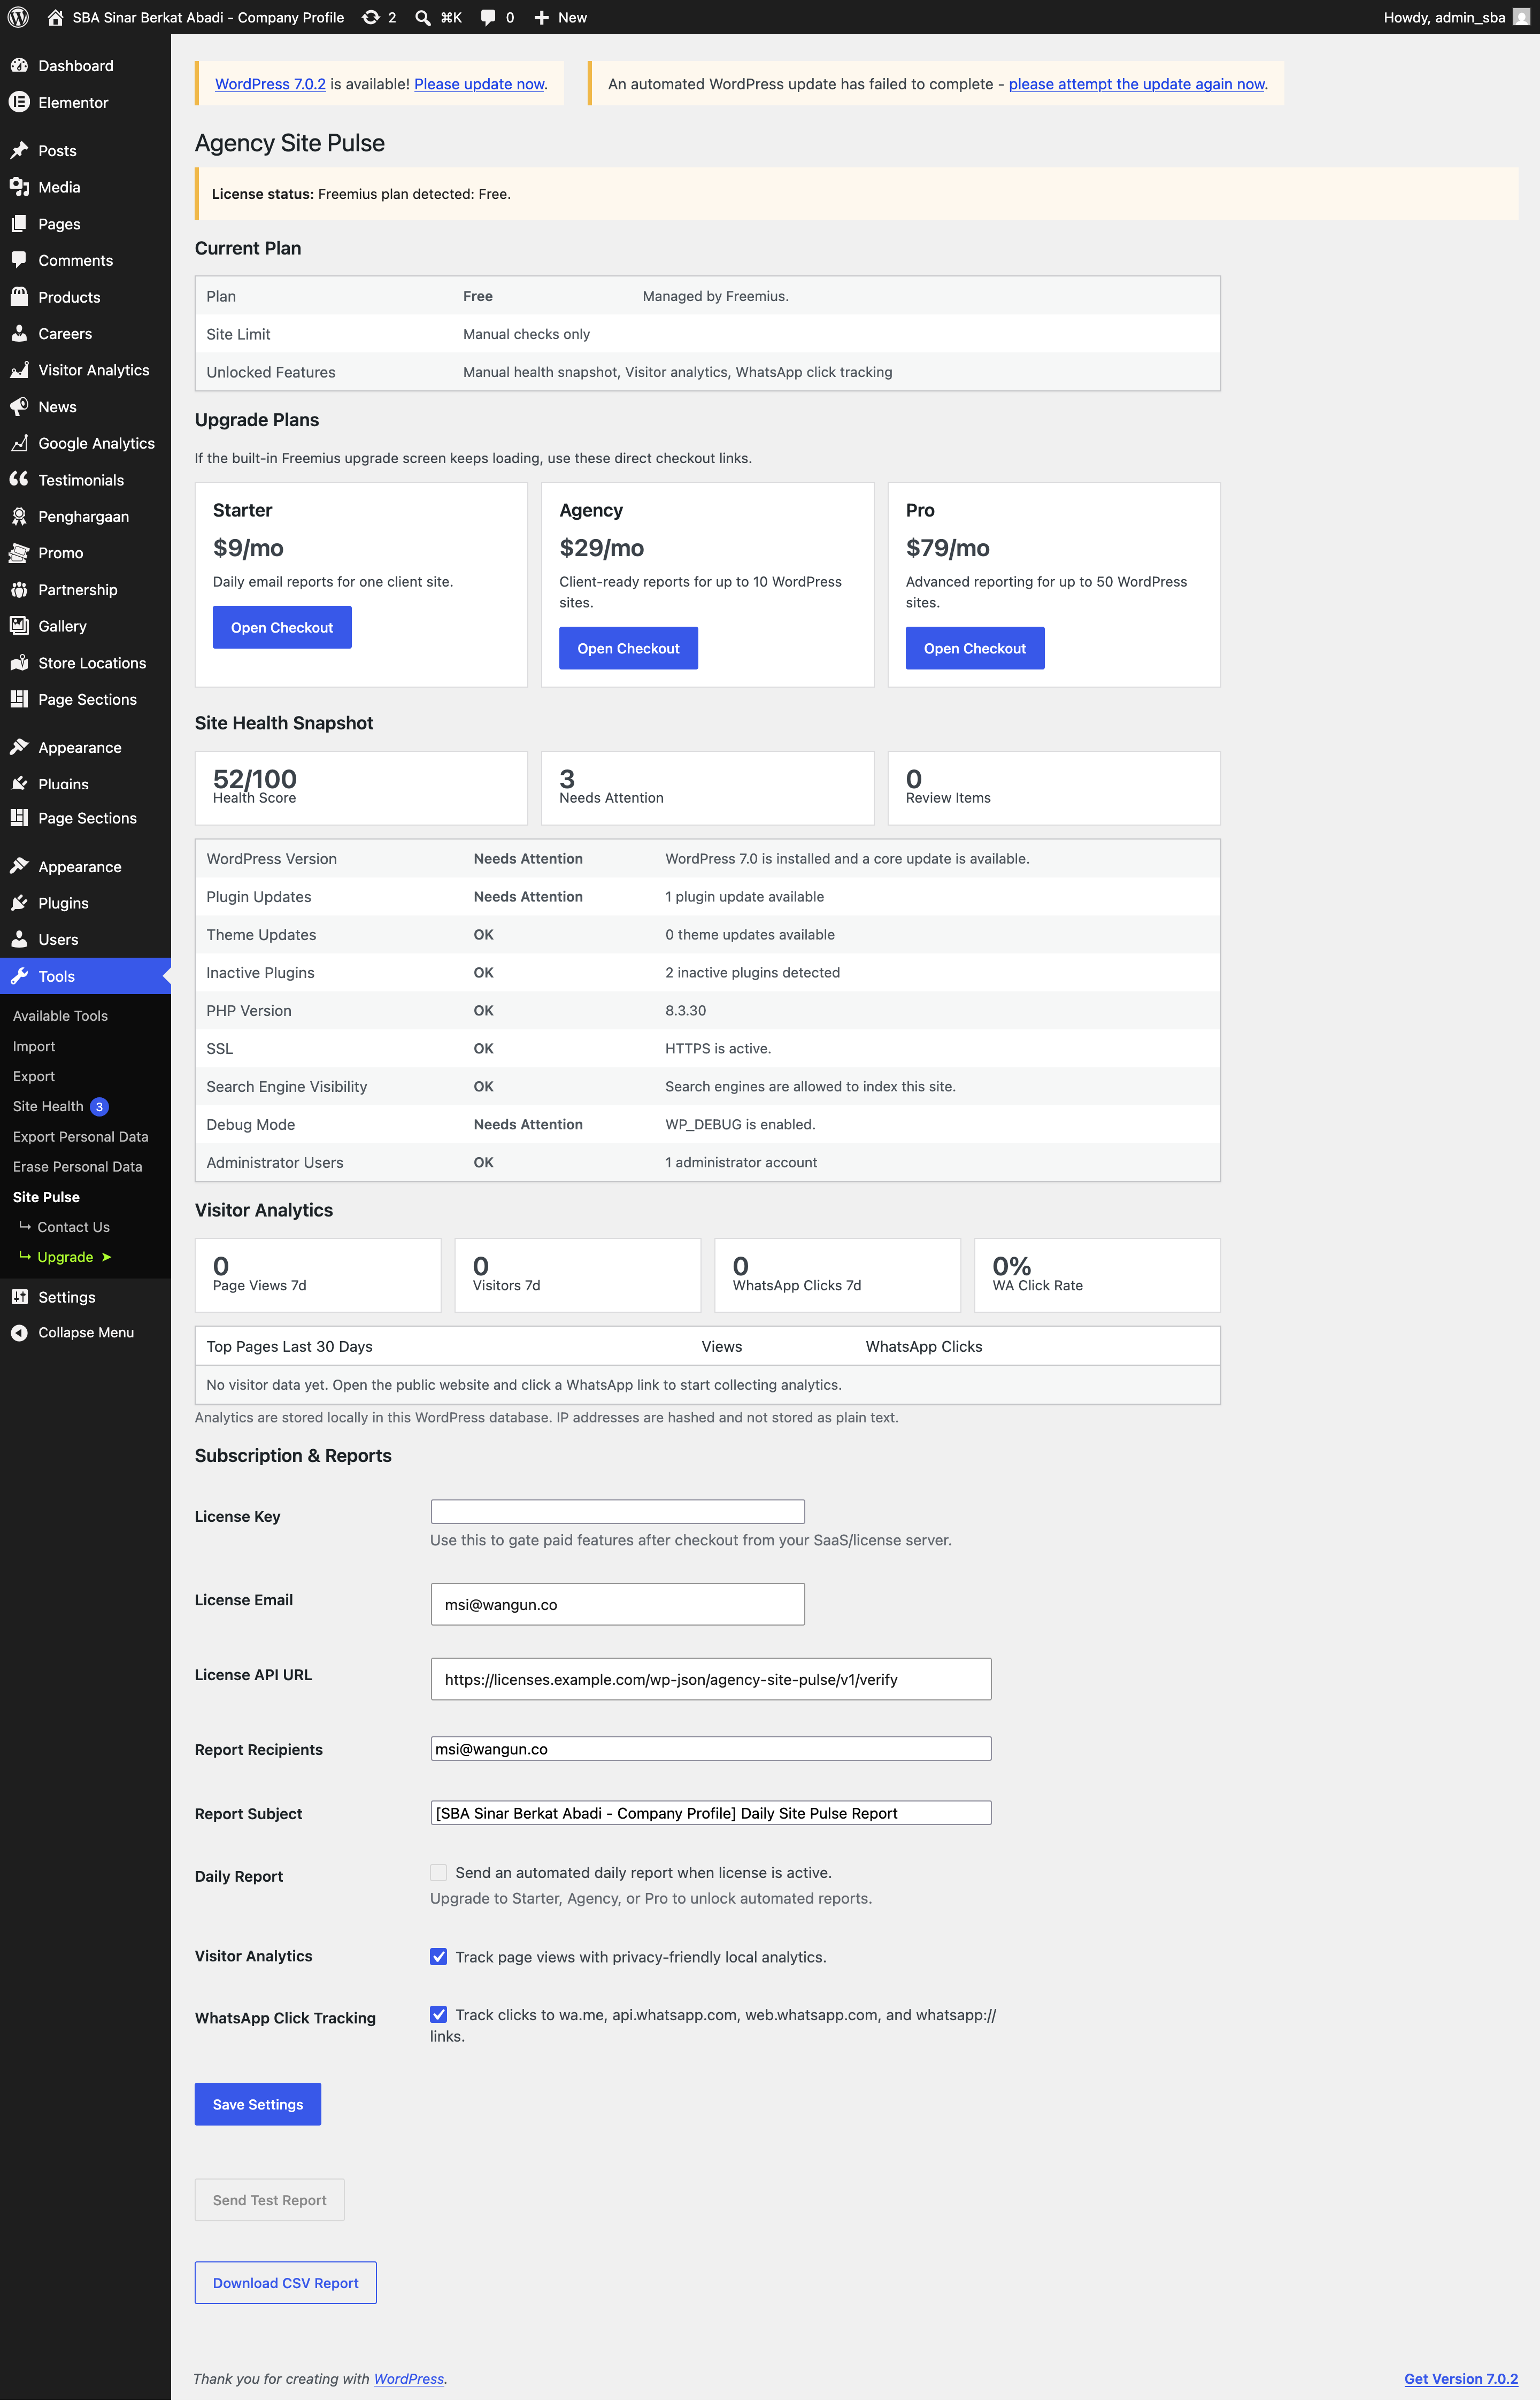Image resolution: width=1540 pixels, height=2402 pixels.
Task: Click the Tools wrench icon
Action: click(x=19, y=977)
